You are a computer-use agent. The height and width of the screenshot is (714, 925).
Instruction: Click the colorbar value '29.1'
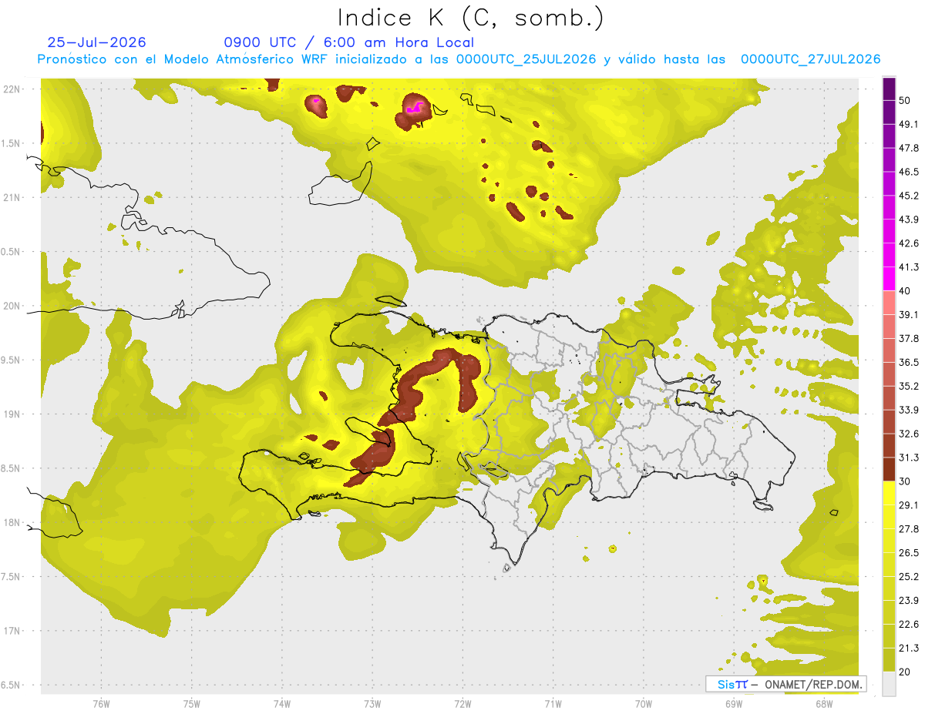(x=908, y=505)
